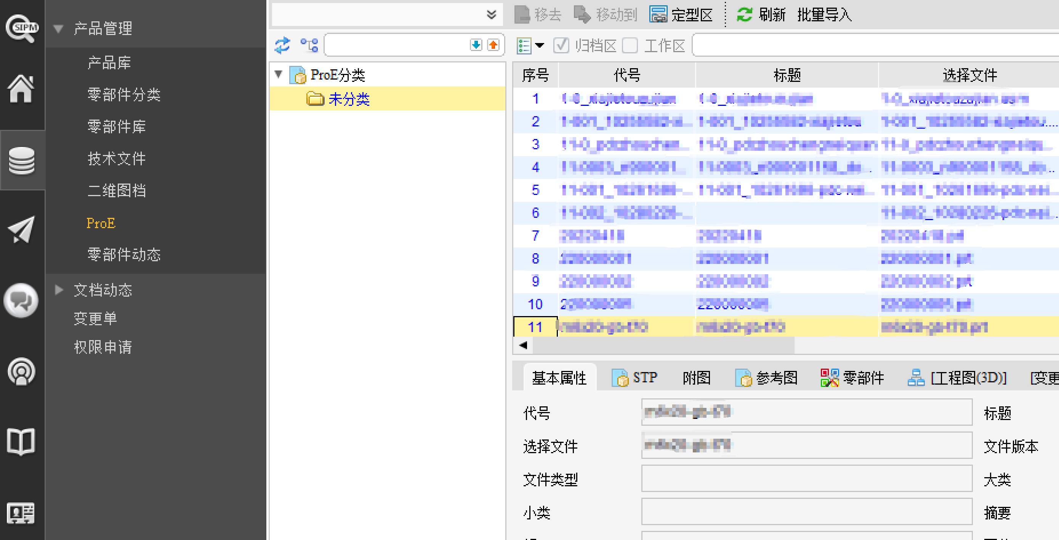Click the table horizontal scrollbar left arrow
1059x540 pixels.
point(523,345)
